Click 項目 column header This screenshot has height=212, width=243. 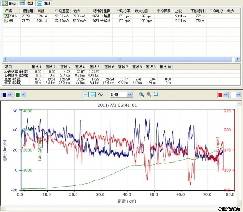[8, 67]
